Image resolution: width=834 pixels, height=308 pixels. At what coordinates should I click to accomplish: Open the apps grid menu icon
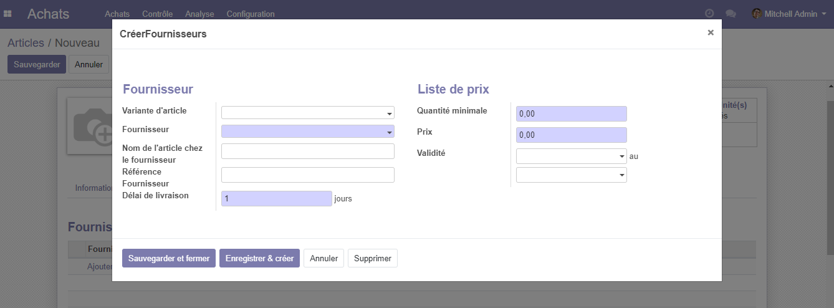(8, 14)
